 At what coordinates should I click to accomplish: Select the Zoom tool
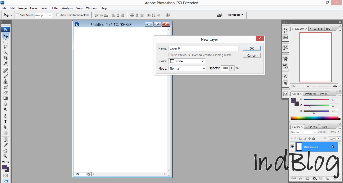(6, 156)
